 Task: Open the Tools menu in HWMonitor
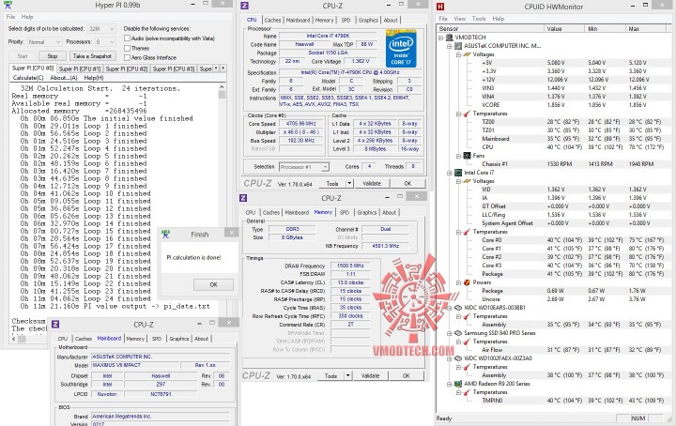[479, 19]
